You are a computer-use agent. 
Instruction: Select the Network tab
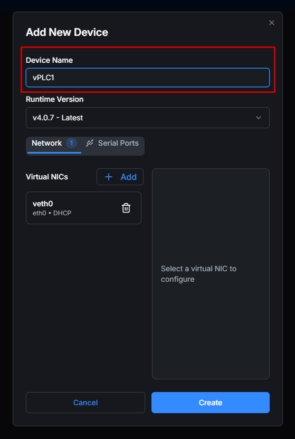(x=54, y=144)
